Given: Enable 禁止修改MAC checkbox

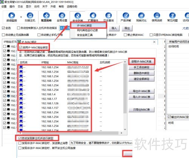Looking at the screenshot, I should coord(125,35).
